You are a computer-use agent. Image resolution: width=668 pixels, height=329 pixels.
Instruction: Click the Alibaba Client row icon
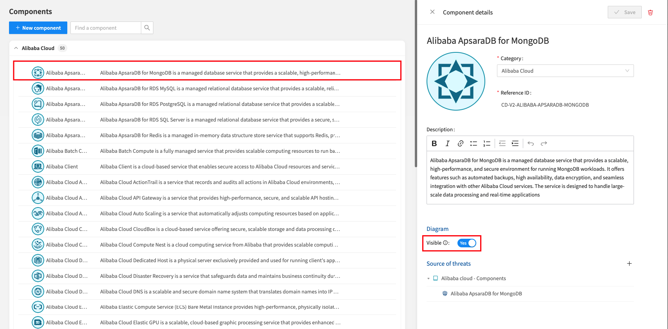point(38,166)
